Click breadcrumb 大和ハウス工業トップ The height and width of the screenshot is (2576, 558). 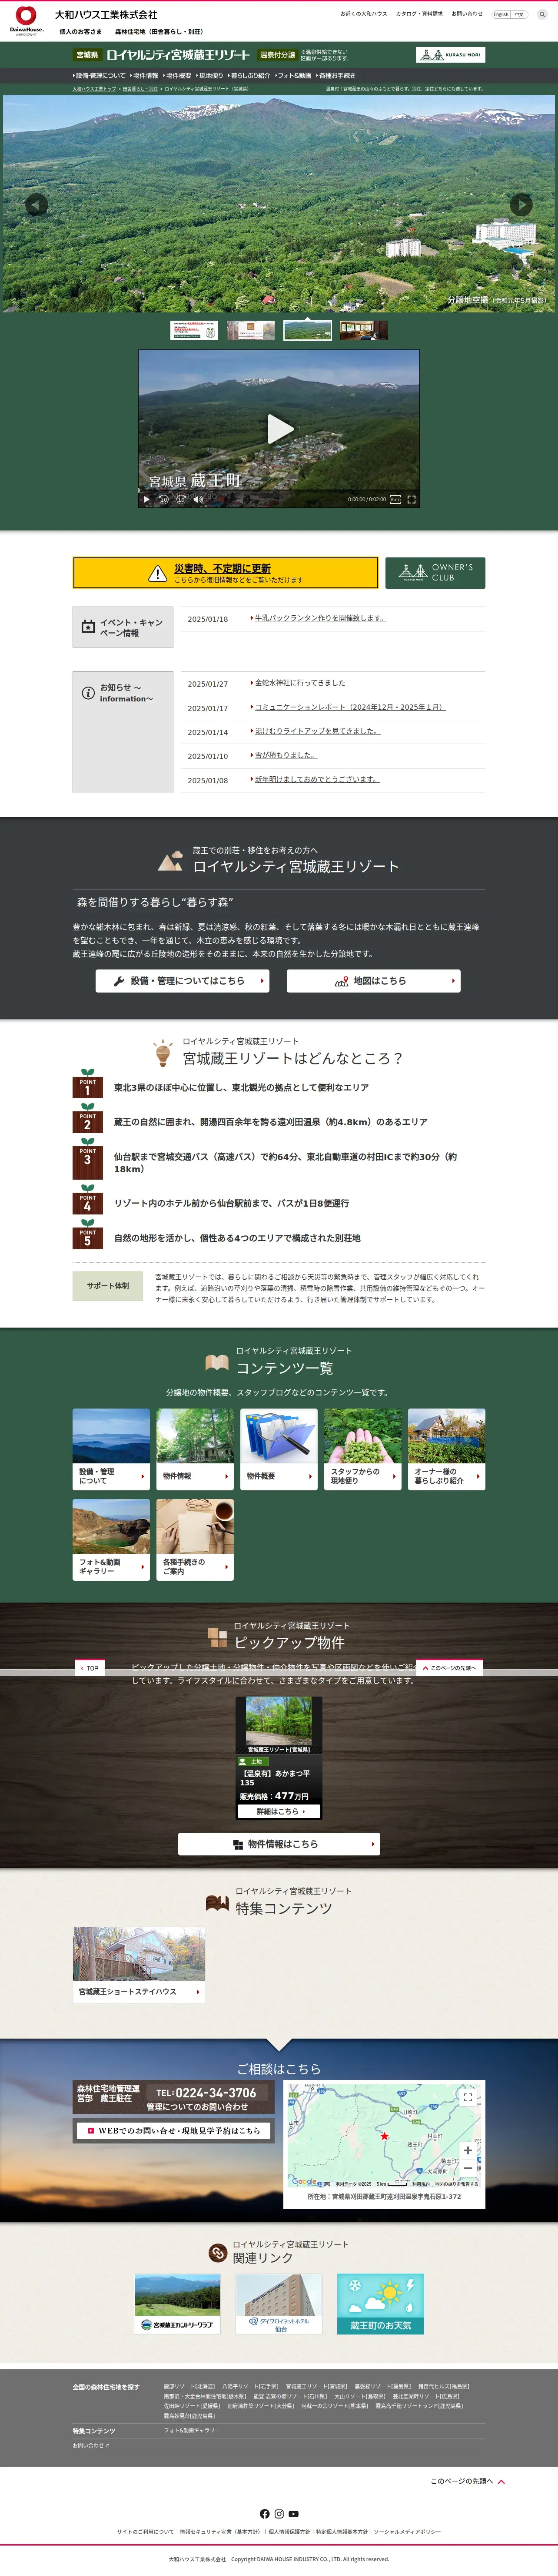[x=94, y=89]
